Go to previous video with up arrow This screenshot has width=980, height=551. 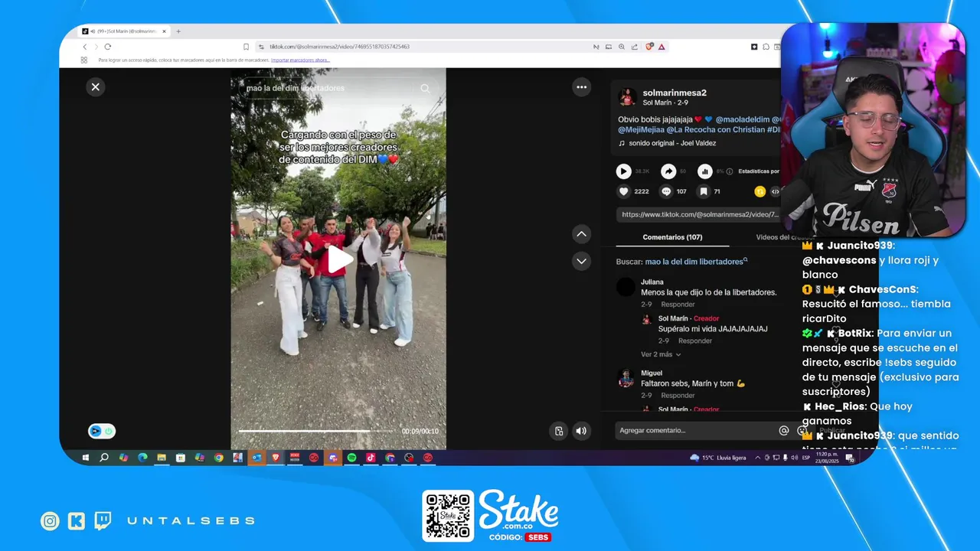[582, 234]
